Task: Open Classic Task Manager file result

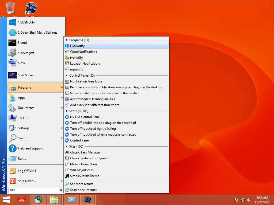Action: 117,152
